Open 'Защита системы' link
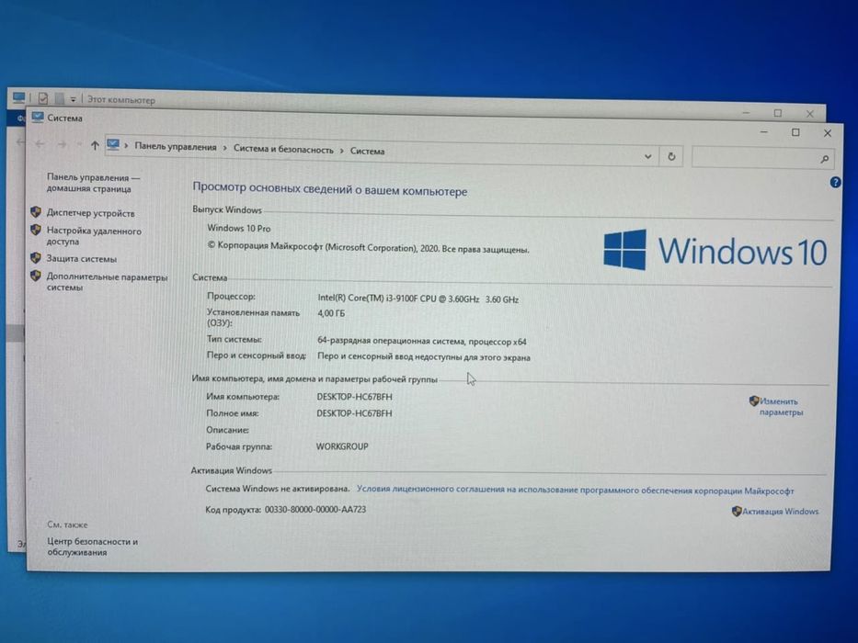 (82, 259)
